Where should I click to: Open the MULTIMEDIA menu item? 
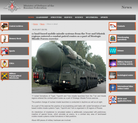[x=92, y=17]
